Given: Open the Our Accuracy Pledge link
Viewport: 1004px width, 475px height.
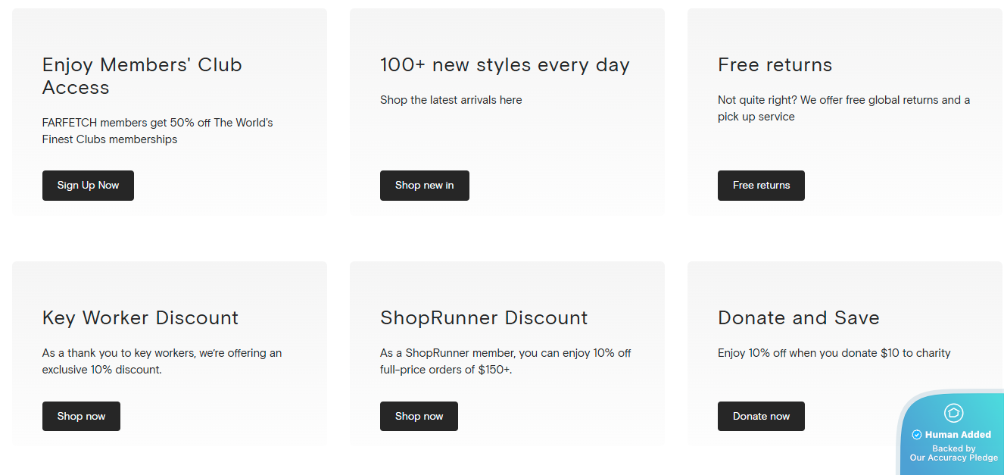Looking at the screenshot, I should click(x=953, y=458).
